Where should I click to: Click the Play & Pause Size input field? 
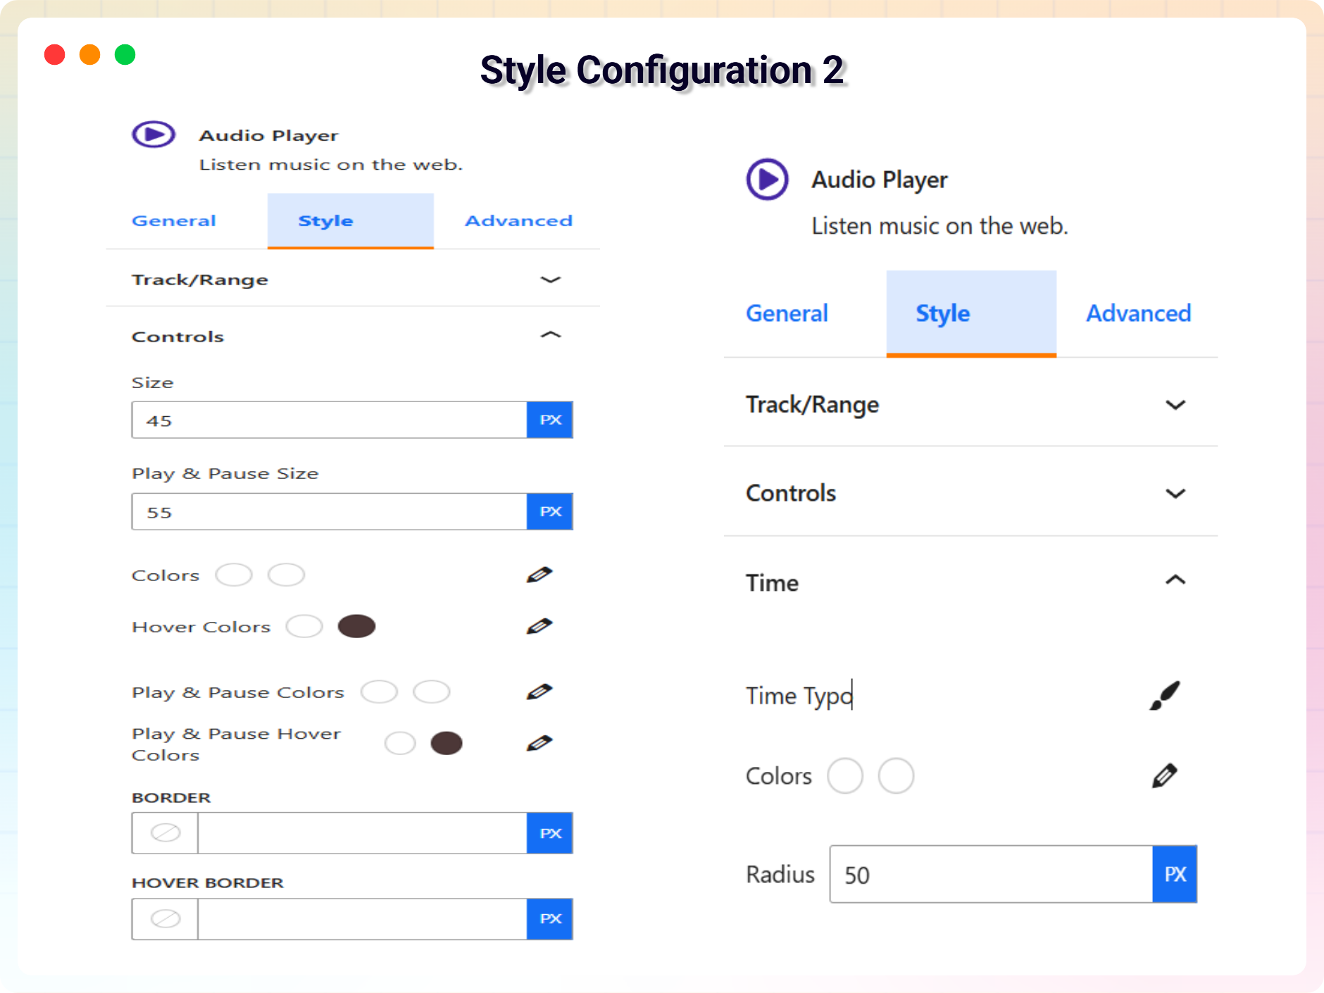(329, 512)
